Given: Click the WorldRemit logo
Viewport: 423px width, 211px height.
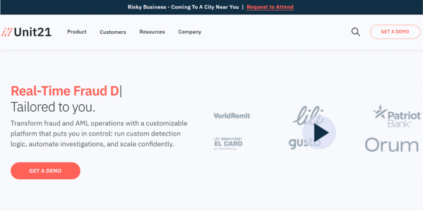Looking at the screenshot, I should 232,116.
